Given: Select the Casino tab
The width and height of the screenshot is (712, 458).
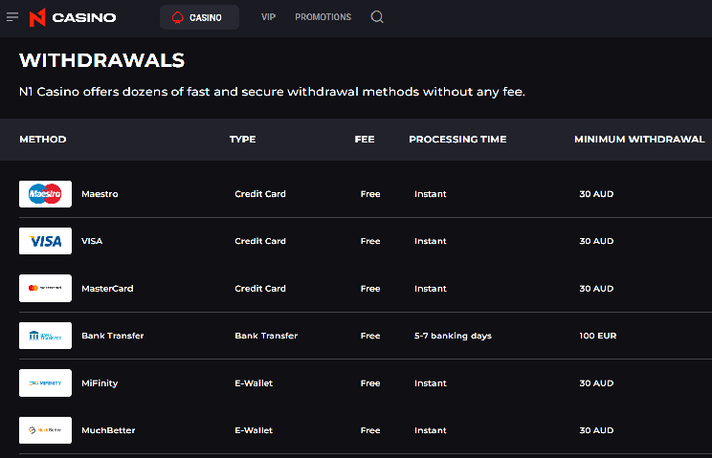Looking at the screenshot, I should pos(199,17).
